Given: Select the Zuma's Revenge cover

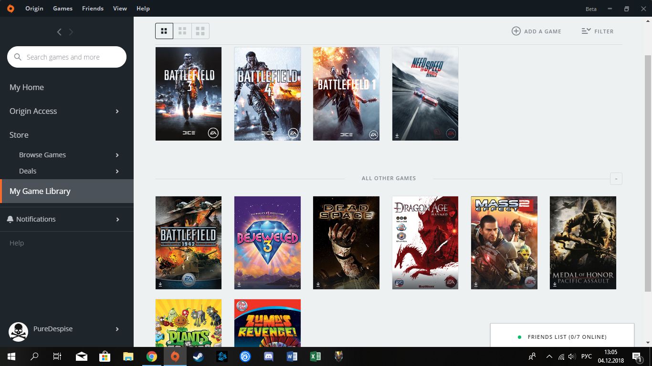Looking at the screenshot, I should 267,323.
